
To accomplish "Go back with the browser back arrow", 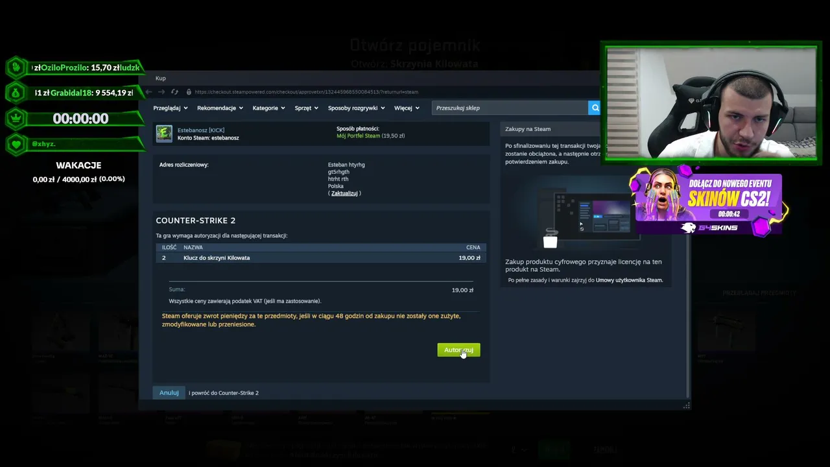I will (148, 92).
